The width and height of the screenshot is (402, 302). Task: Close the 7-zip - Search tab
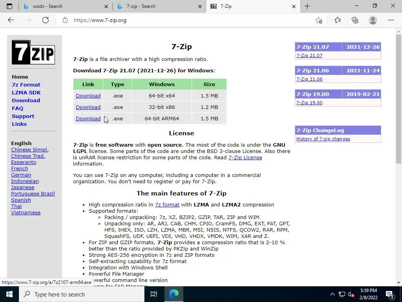[x=200, y=6]
